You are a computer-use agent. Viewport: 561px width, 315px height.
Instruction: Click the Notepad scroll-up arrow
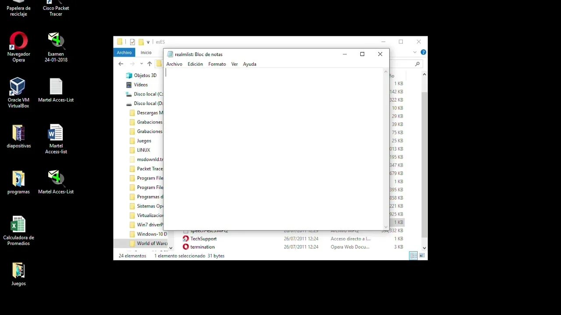pyautogui.click(x=386, y=71)
